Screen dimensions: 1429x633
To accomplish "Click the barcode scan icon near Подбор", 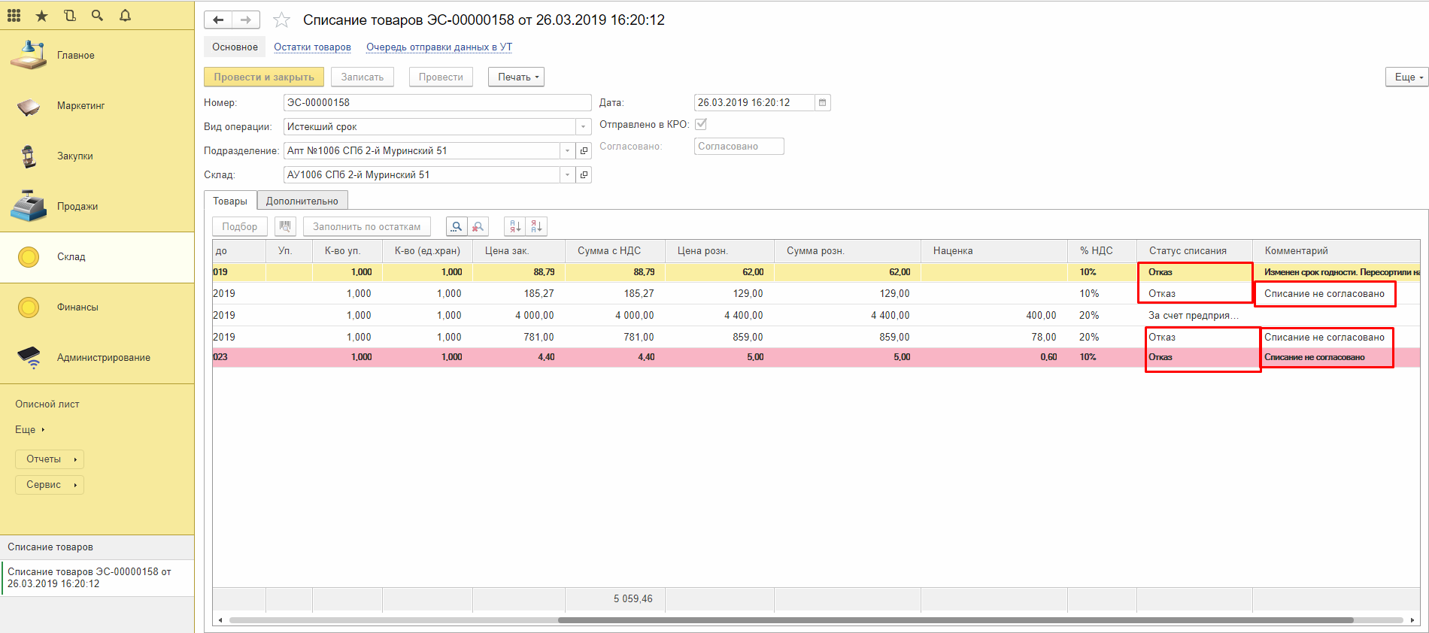I will (285, 226).
